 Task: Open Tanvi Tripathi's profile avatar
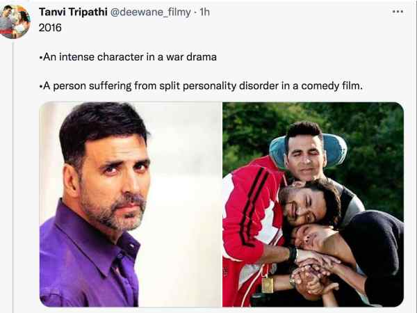pyautogui.click(x=15, y=22)
